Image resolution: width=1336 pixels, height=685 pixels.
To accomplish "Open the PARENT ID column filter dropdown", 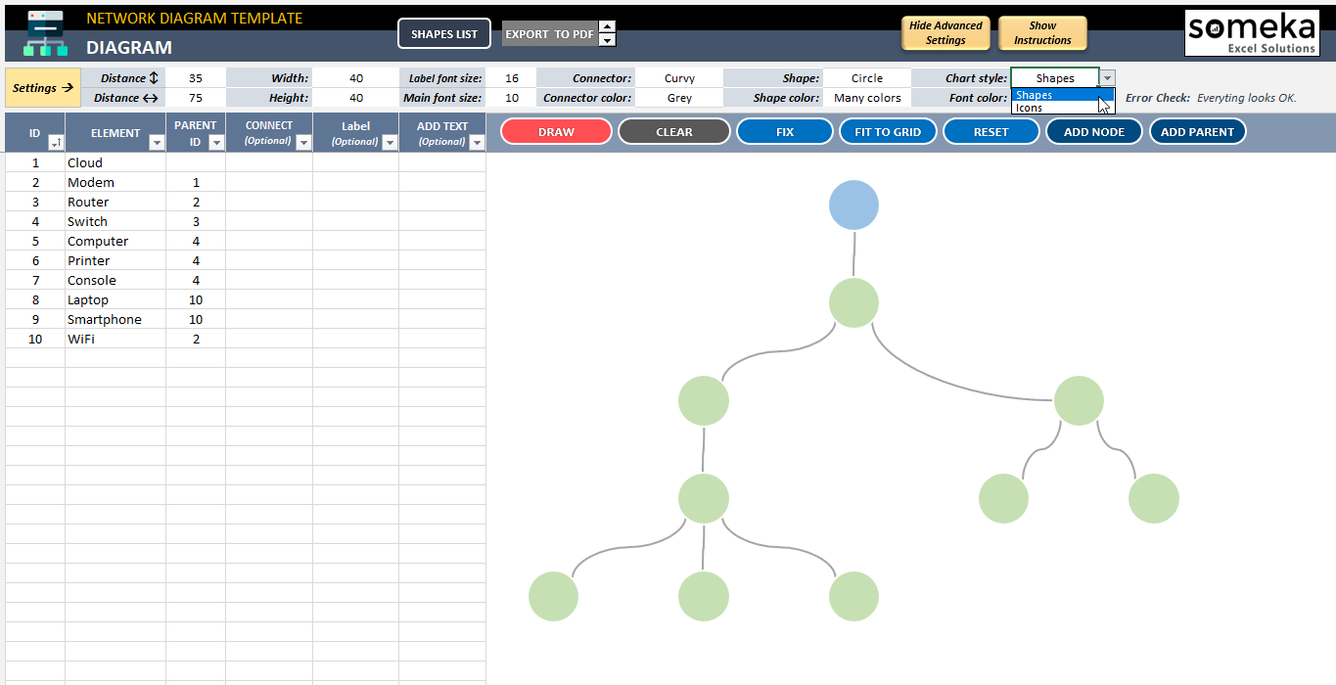I will tap(215, 143).
